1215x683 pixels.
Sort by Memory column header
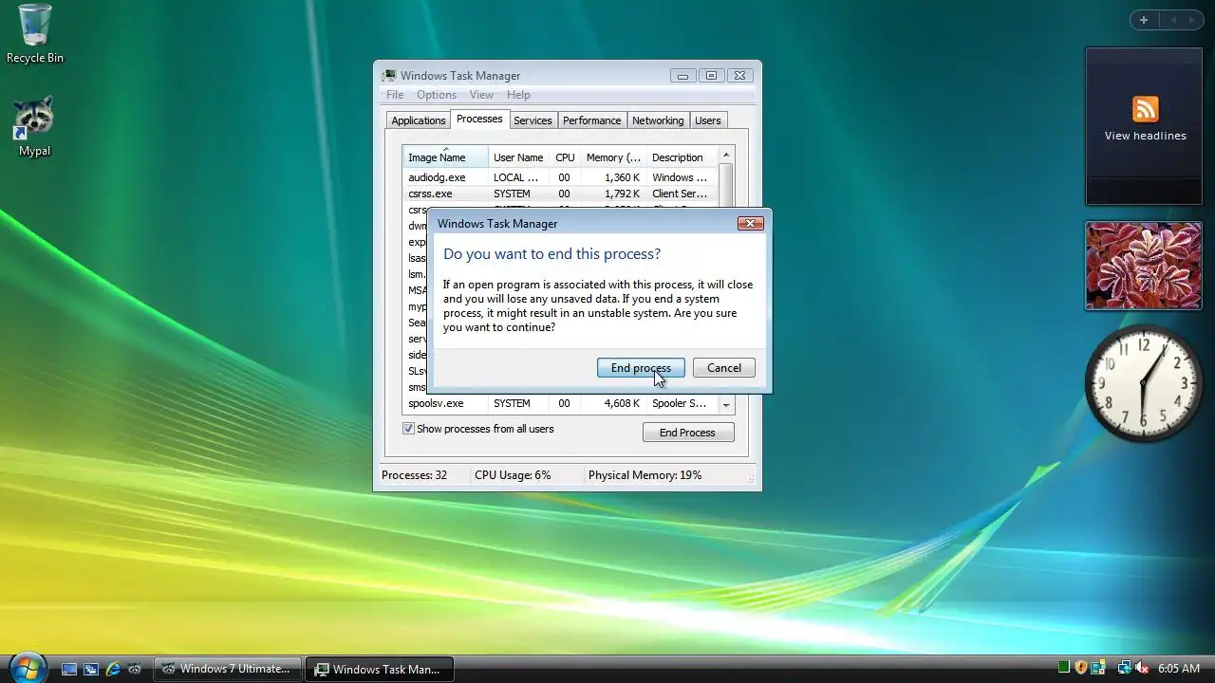tap(613, 157)
